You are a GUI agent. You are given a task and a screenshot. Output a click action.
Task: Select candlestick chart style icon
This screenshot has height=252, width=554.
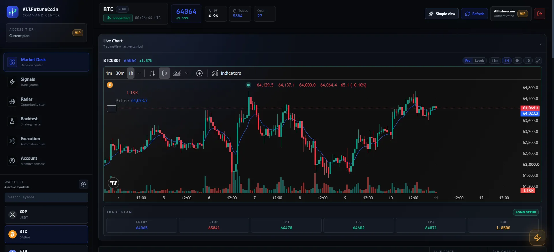pos(164,73)
